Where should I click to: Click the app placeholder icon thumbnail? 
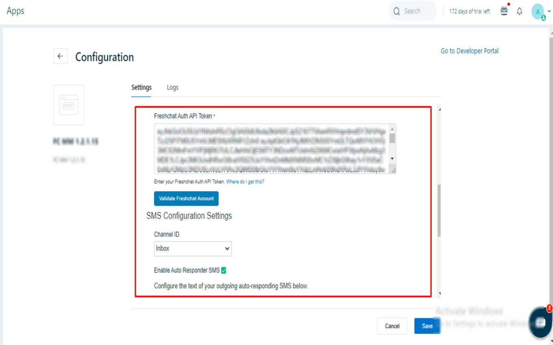[x=69, y=105]
